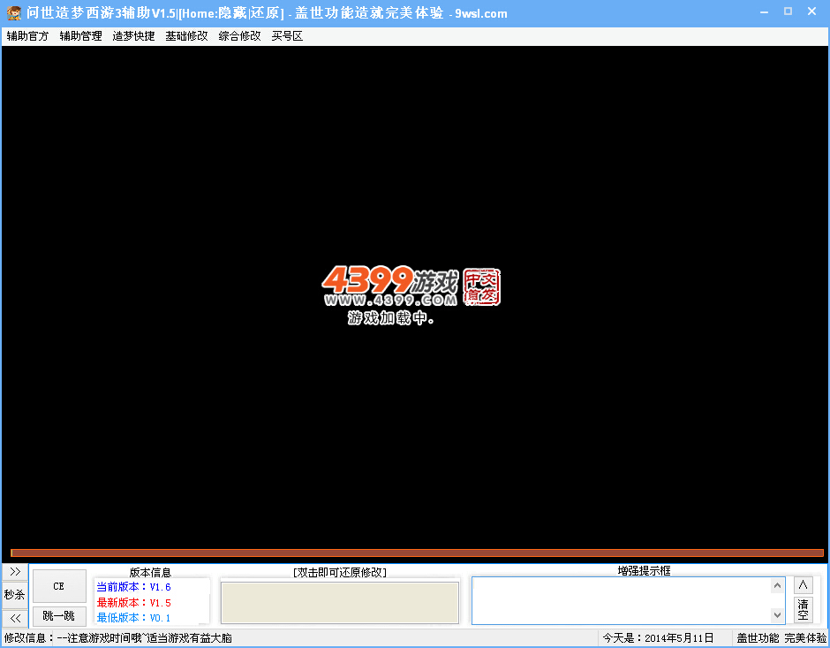Open the 买号区 menu
This screenshot has height=648, width=830.
(x=287, y=36)
